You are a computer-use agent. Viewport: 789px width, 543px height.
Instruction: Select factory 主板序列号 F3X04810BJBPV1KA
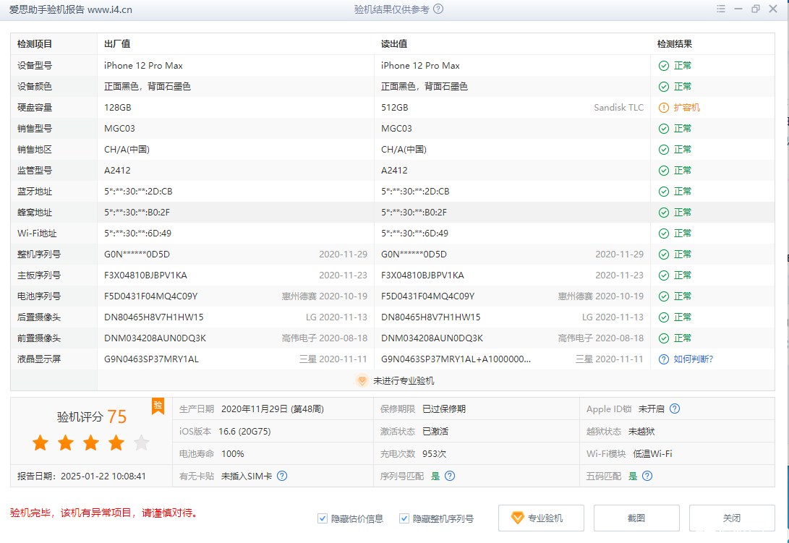click(x=145, y=275)
